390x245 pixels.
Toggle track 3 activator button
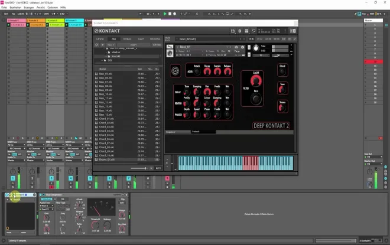(51, 178)
